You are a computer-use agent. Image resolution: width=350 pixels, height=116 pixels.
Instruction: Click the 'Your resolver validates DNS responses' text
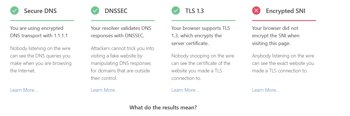[x=121, y=32]
